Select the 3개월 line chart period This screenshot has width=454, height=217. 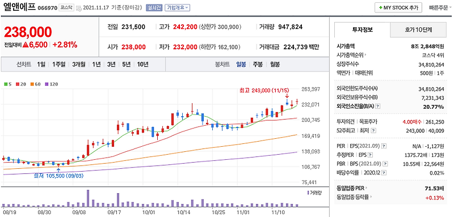click(x=79, y=65)
